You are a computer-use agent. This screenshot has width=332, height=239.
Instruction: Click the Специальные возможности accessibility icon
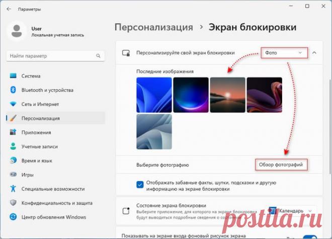coord(13,189)
